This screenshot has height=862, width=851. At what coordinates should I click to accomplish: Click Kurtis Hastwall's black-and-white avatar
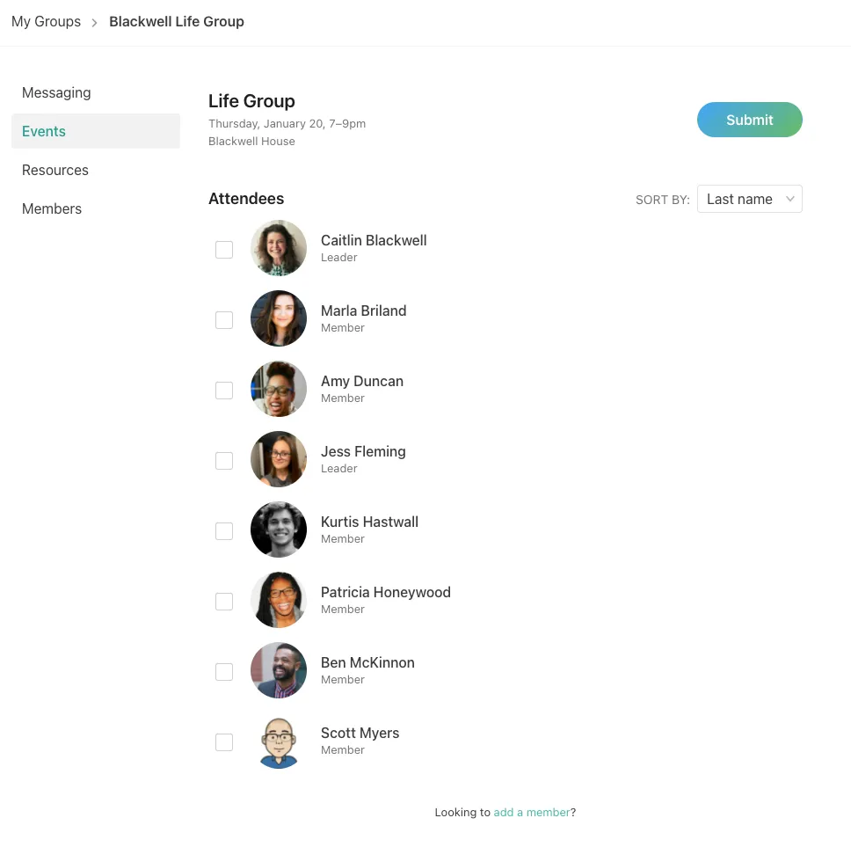[279, 530]
